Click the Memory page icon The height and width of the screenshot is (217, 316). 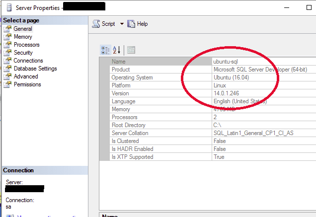point(7,37)
